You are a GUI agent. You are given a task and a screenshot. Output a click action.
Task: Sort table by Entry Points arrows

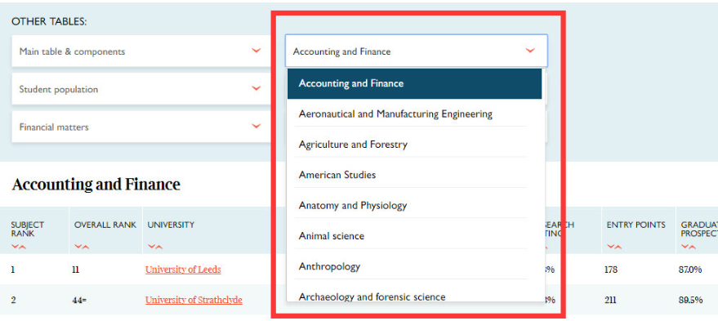615,247
